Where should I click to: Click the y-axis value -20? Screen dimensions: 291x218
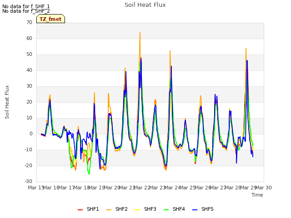[29, 165]
